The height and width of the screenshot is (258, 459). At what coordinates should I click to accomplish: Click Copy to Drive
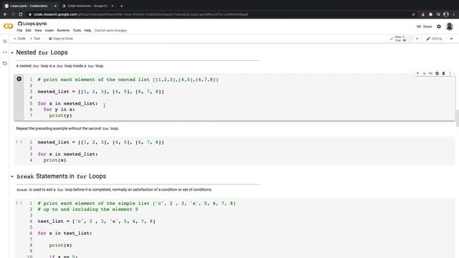coord(60,39)
